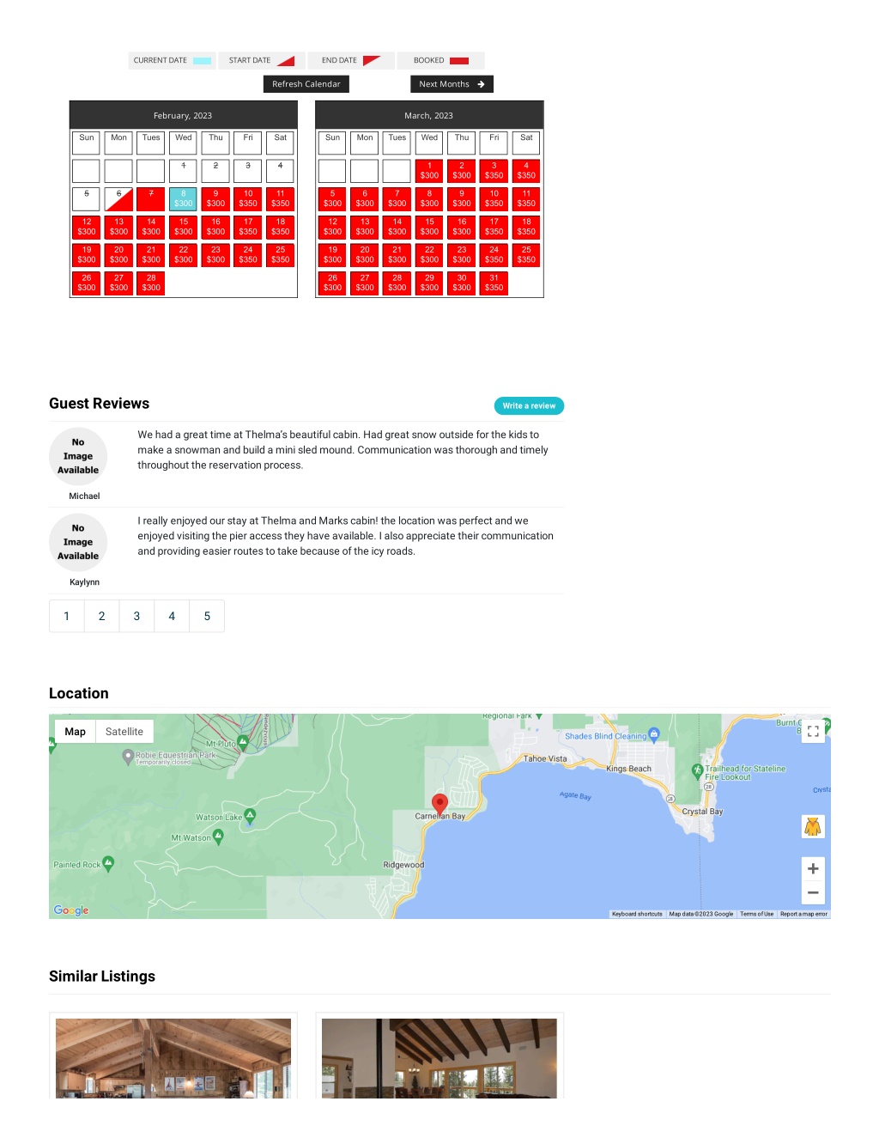
Task: Open map Keyboard shortcuts
Action: click(637, 914)
